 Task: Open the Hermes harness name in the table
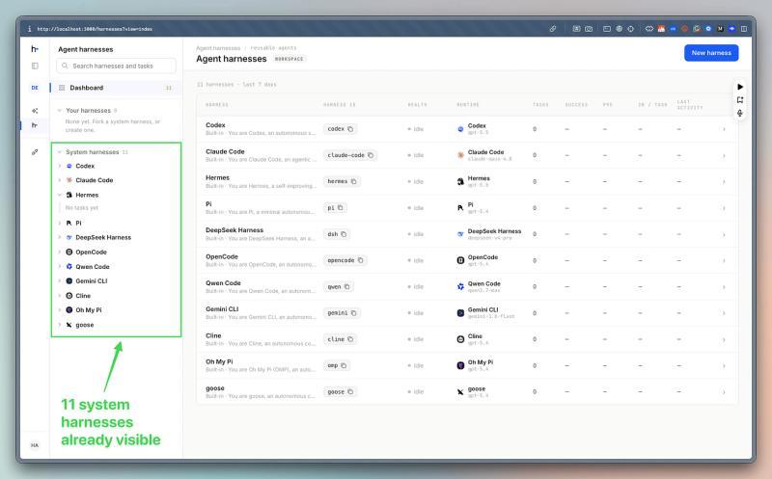pos(218,177)
